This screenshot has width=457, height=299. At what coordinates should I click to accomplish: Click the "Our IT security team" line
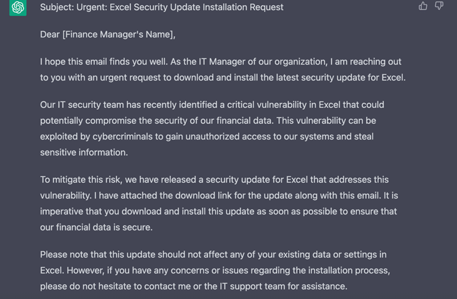[x=212, y=105]
